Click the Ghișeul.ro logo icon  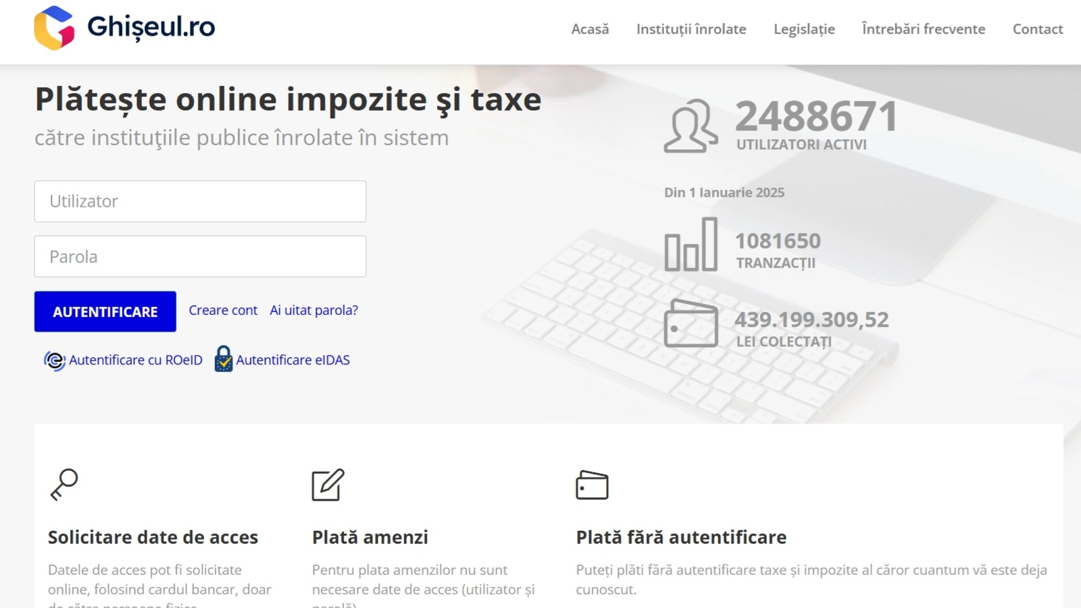click(x=54, y=28)
